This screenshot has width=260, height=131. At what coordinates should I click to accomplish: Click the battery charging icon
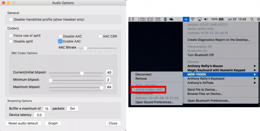(x=221, y=19)
